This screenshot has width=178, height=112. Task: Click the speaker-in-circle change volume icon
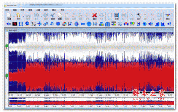144,24
